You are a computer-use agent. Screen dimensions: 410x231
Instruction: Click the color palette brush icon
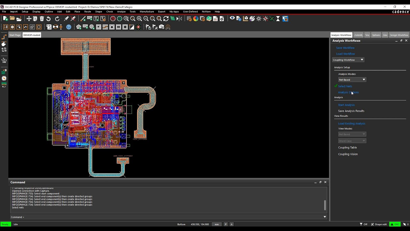252,19
